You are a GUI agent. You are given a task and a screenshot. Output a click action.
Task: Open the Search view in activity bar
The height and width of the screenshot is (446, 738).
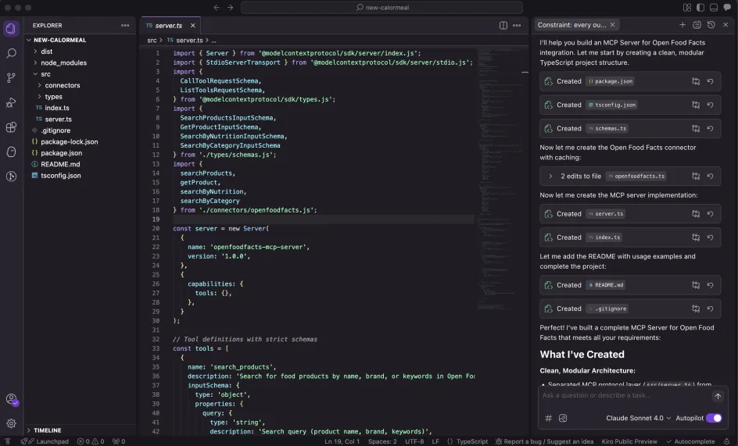pos(11,54)
